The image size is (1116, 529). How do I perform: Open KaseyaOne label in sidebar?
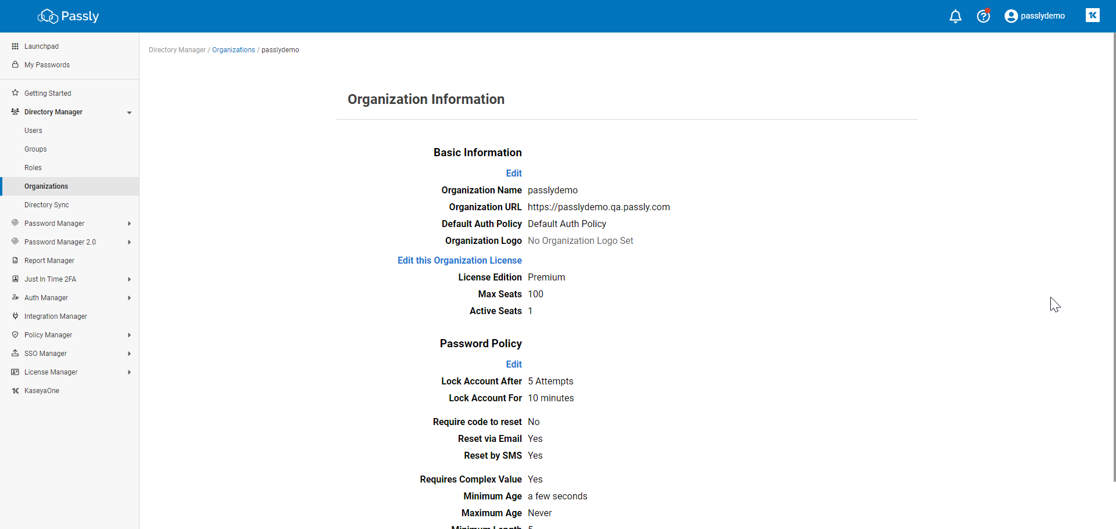42,391
